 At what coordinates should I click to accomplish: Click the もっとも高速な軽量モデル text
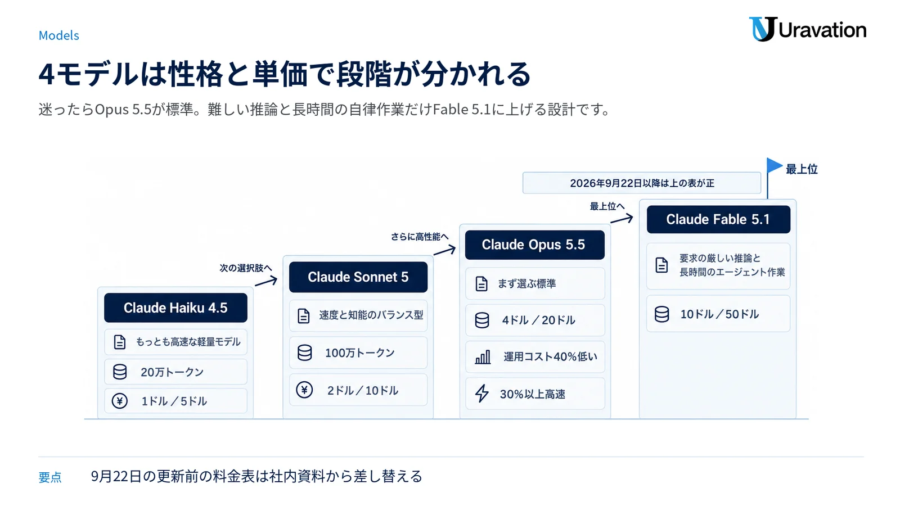(188, 342)
